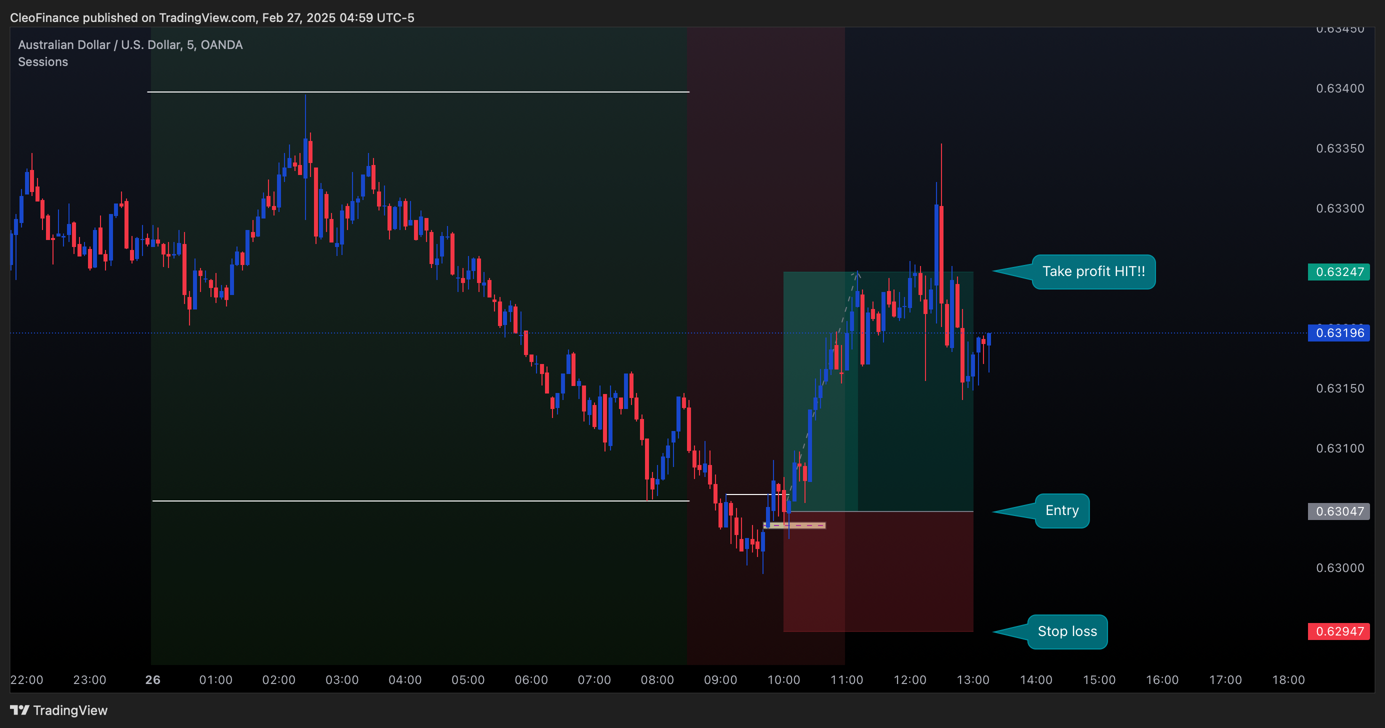Screen dimensions: 1385x728
Task: Click the 01:00 time axis label
Action: pos(215,679)
